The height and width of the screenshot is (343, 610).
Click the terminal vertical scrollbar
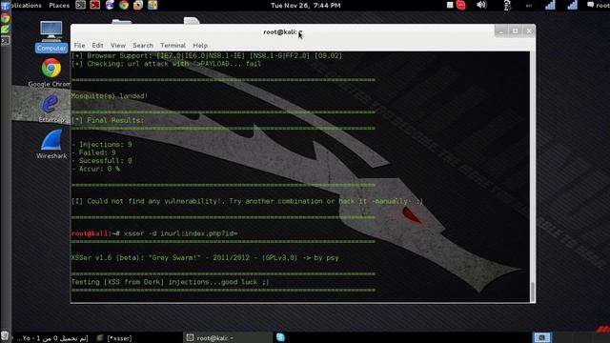click(533, 292)
